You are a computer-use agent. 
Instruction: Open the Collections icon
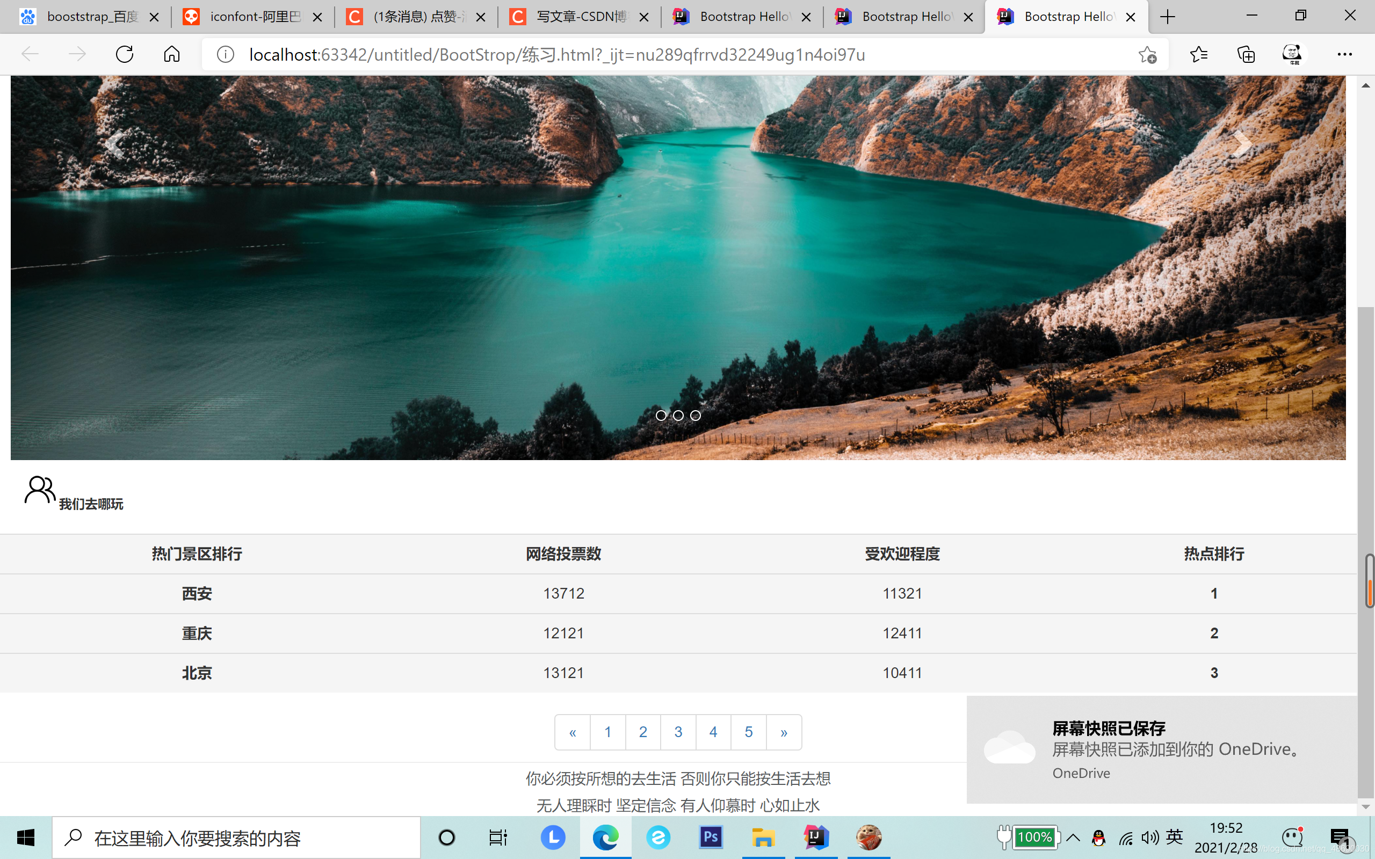pos(1246,55)
